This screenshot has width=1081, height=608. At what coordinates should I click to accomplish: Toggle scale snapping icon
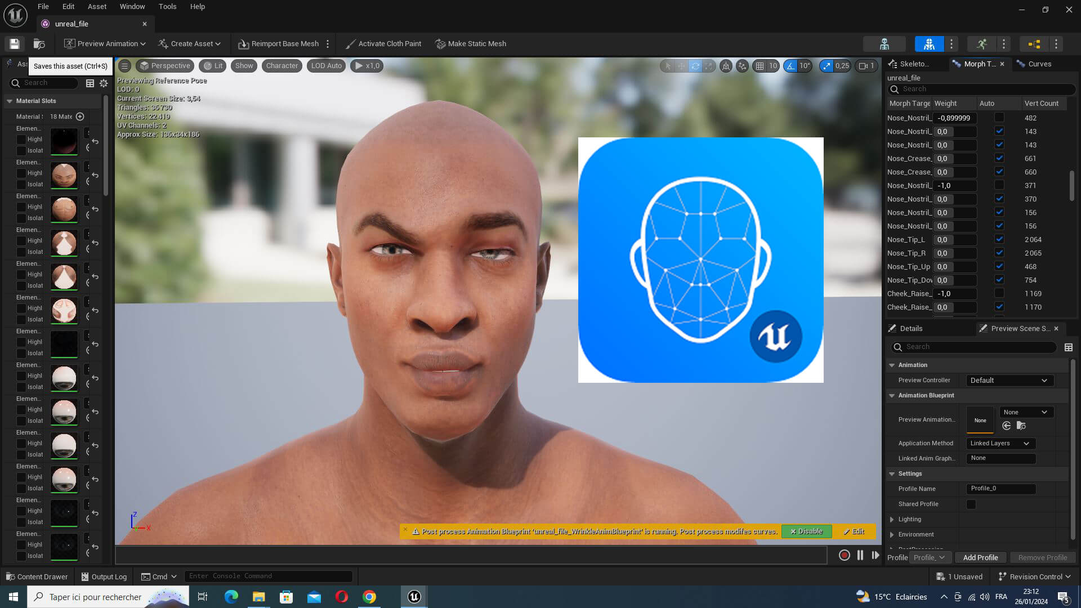[826, 66]
